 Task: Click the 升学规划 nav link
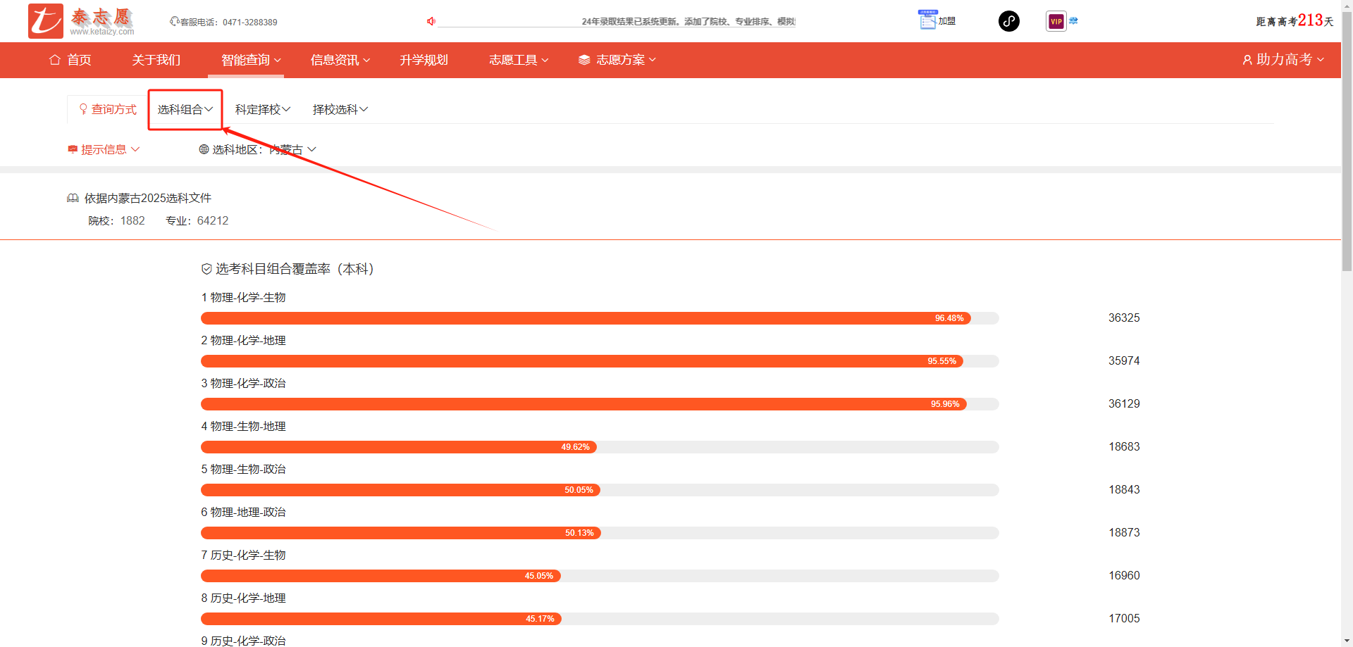click(424, 60)
